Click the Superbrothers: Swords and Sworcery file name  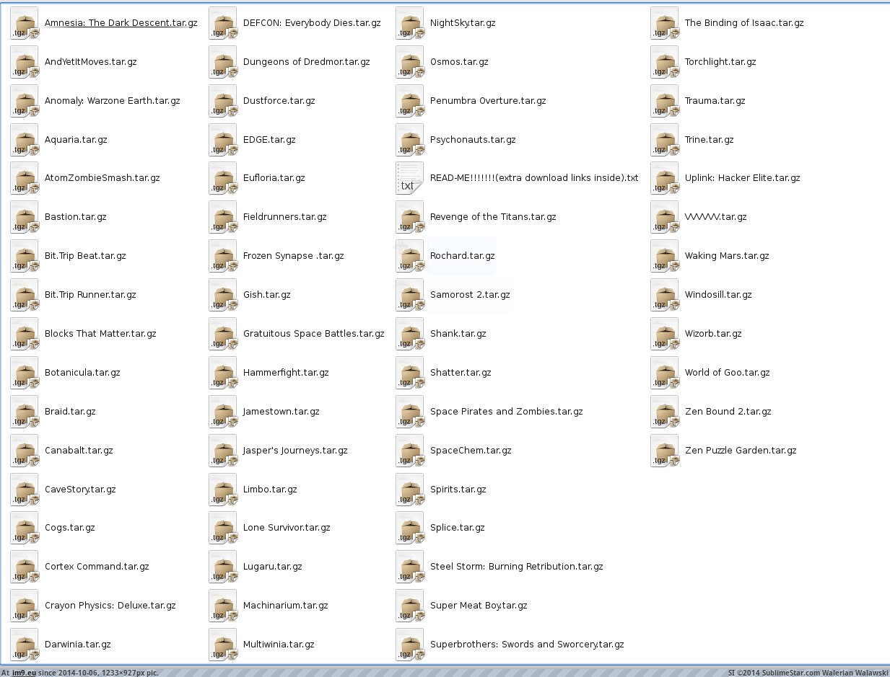(527, 645)
